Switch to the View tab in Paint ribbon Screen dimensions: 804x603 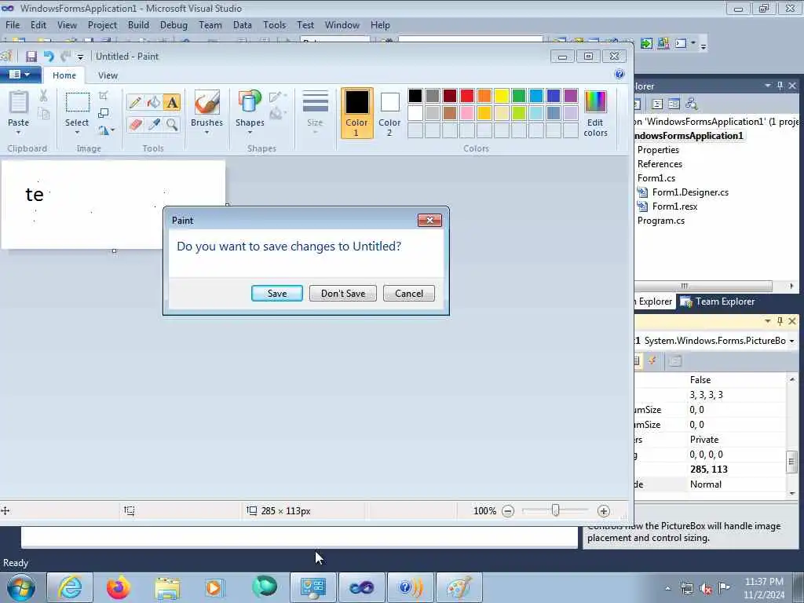click(x=108, y=75)
